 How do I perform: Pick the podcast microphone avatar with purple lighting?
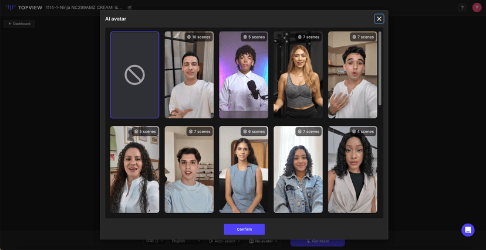(x=244, y=75)
